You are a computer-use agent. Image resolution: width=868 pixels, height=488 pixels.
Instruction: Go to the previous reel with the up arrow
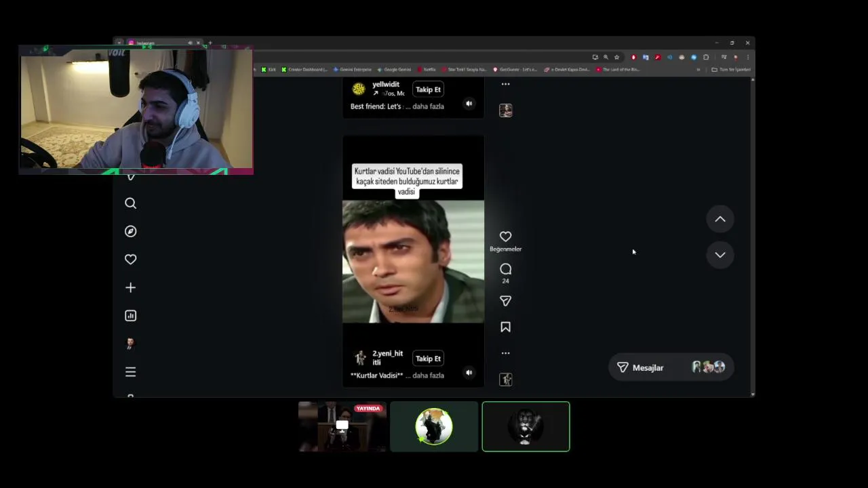click(720, 219)
